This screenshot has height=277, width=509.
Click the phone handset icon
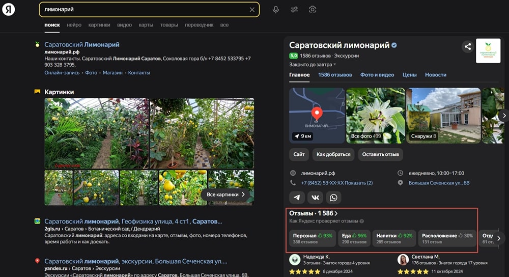[x=293, y=183]
